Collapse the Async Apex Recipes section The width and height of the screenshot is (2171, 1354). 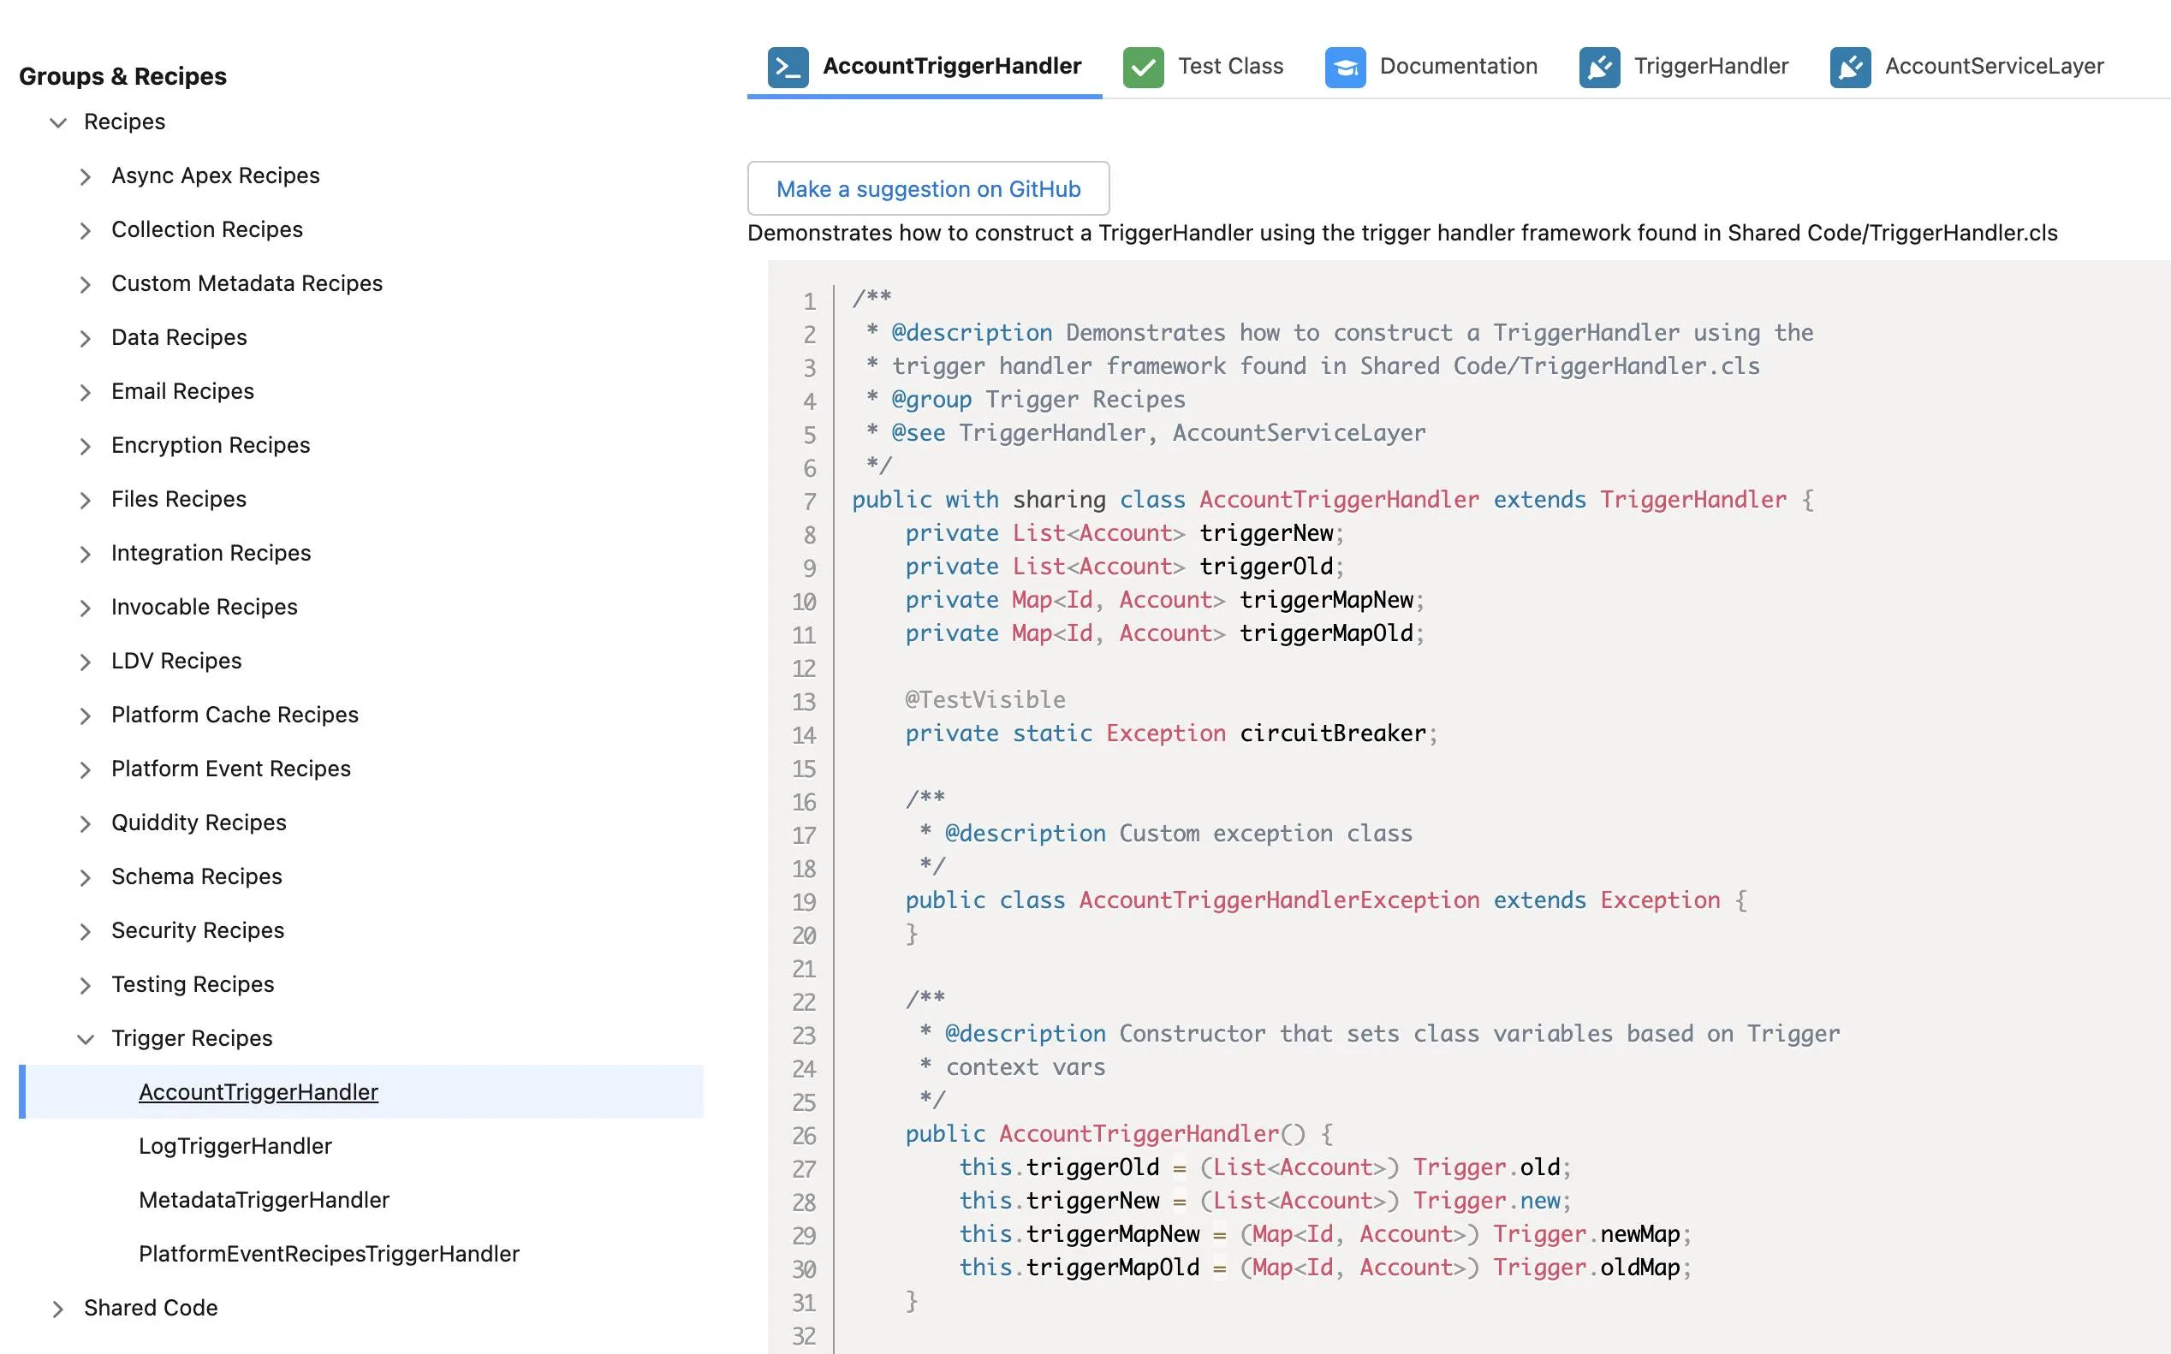86,175
